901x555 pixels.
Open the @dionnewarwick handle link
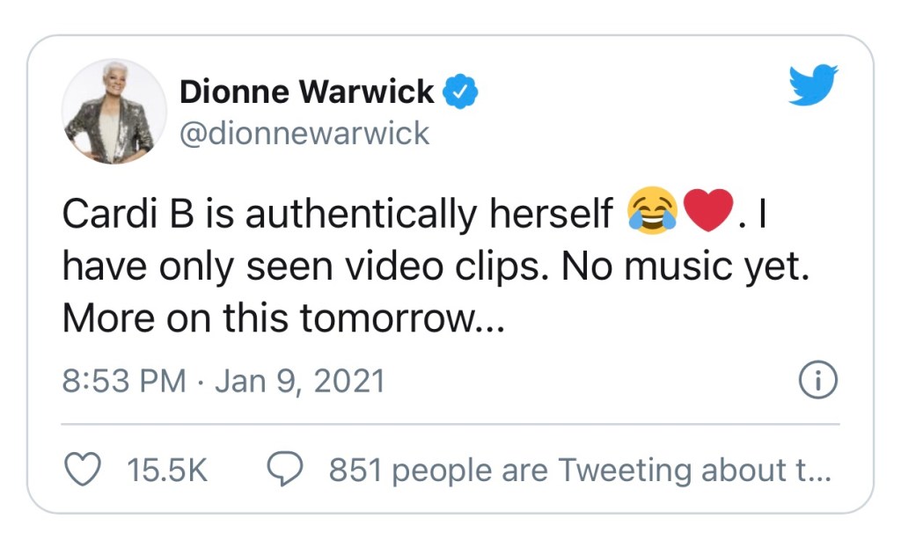(304, 134)
